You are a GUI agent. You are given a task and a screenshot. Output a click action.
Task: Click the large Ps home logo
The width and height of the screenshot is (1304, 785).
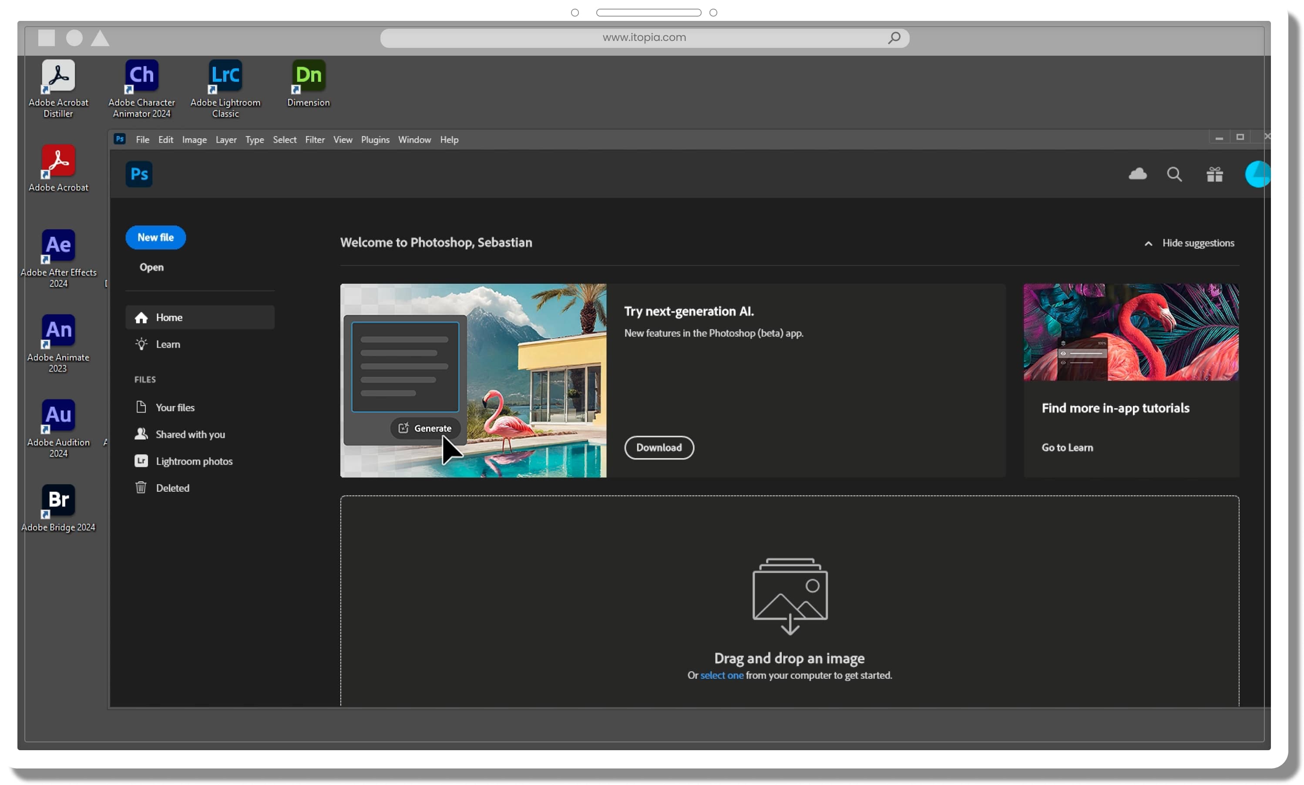coord(138,174)
